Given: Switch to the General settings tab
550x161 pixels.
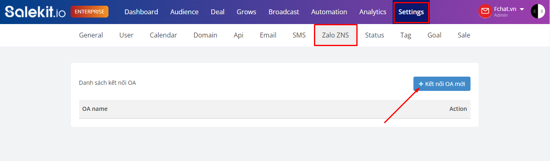Looking at the screenshot, I should click(91, 35).
